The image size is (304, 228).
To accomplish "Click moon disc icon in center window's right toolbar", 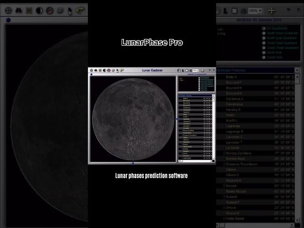I will point(179,70).
